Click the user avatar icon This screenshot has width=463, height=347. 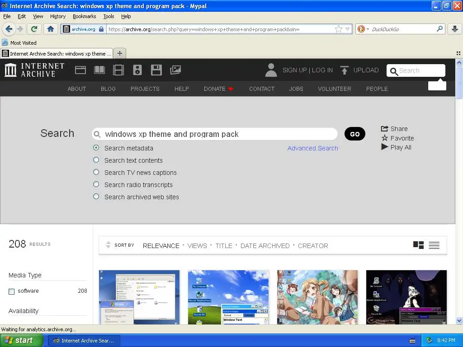point(271,70)
